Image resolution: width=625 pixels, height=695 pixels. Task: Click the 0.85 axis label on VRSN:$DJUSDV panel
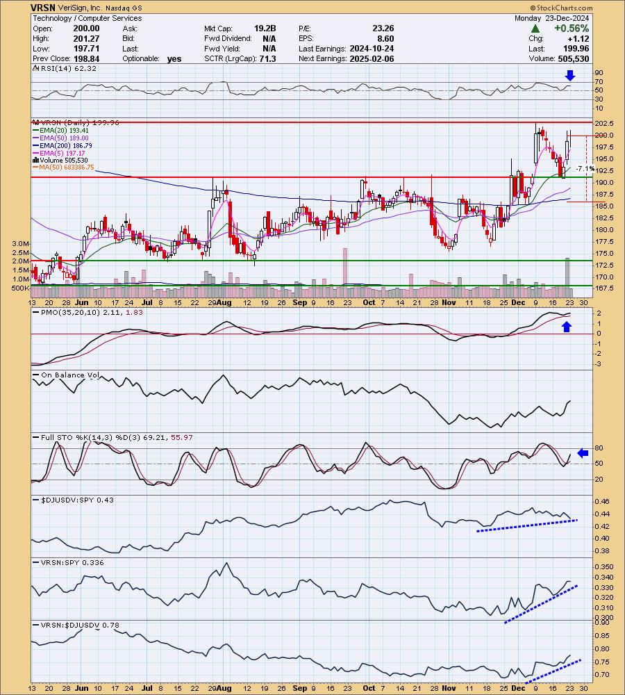click(603, 636)
